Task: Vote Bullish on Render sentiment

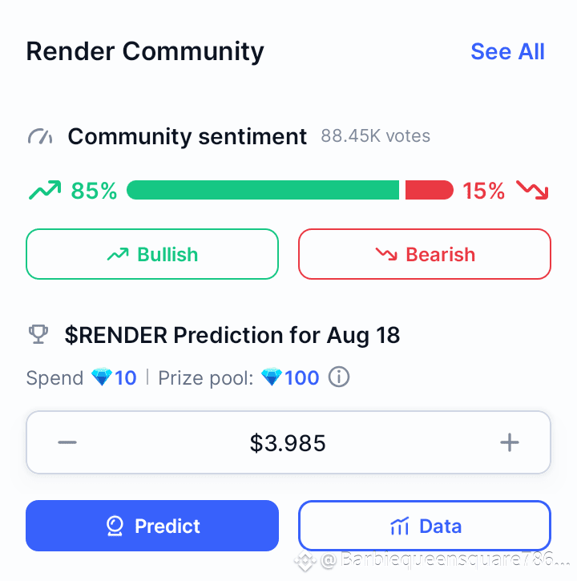Action: tap(152, 254)
